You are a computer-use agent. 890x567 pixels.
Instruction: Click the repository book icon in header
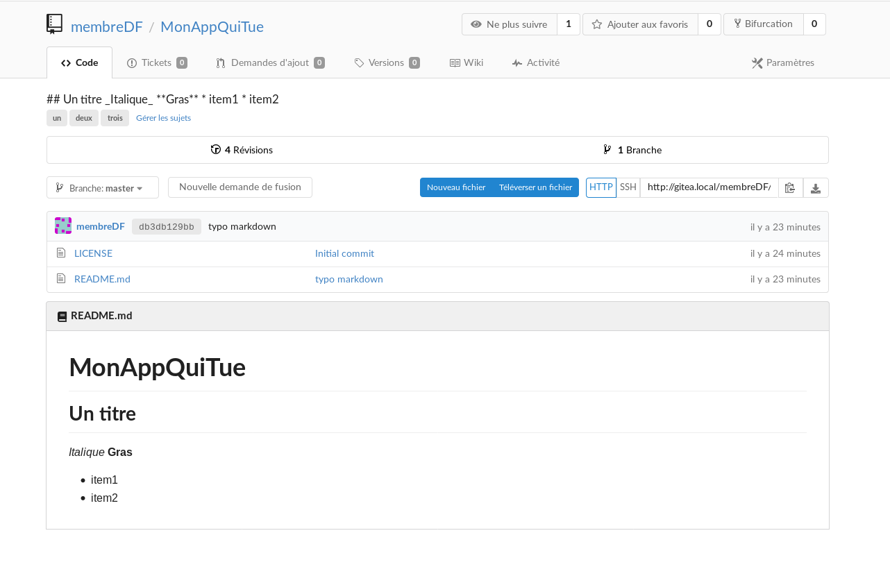point(55,24)
